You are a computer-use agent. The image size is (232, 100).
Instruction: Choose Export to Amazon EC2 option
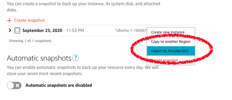pos(171,51)
